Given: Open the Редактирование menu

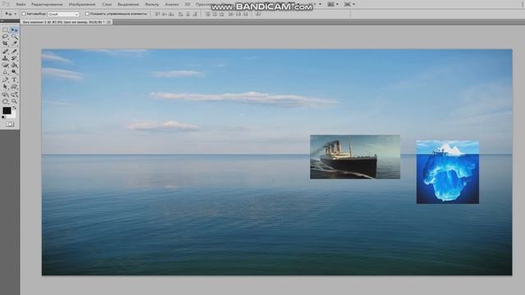Looking at the screenshot, I should coord(47,4).
